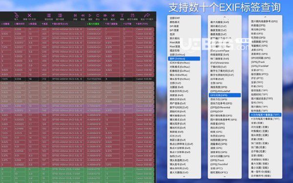Screen dimensions: 293x183
Task: Choose DPI宽度 from the list
Action: (x=174, y=30)
